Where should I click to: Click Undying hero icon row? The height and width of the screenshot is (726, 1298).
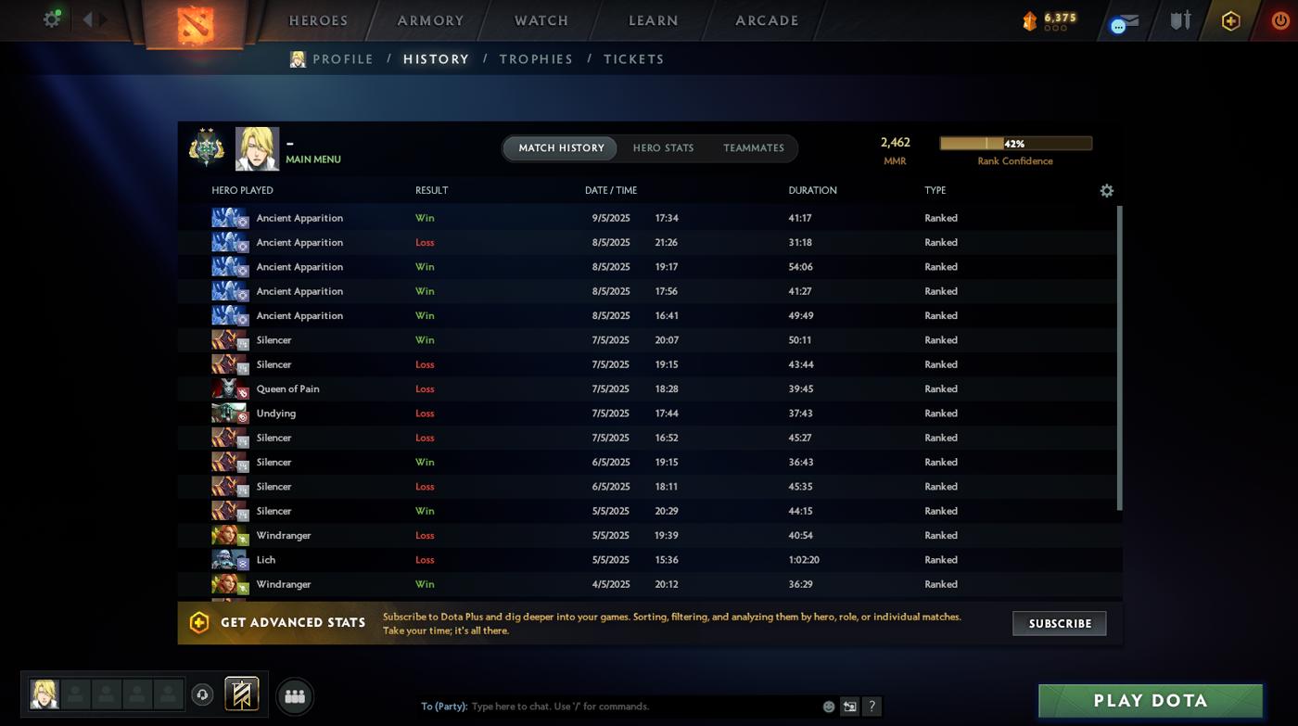230,414
